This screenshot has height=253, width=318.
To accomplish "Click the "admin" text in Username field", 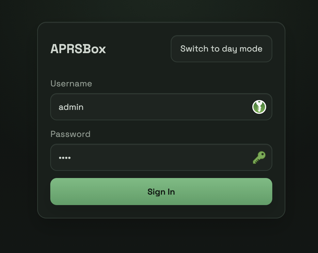I will click(x=71, y=107).
